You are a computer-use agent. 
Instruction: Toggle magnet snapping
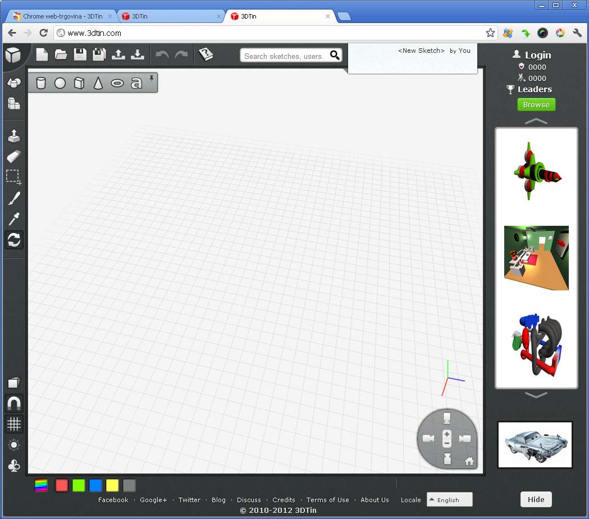pyautogui.click(x=14, y=404)
